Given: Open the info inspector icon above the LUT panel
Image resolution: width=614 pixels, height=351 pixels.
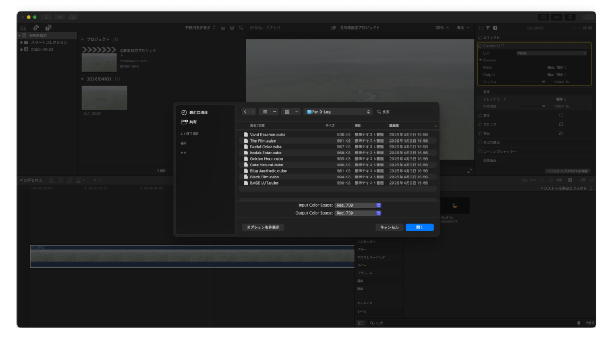Looking at the screenshot, I should [495, 28].
